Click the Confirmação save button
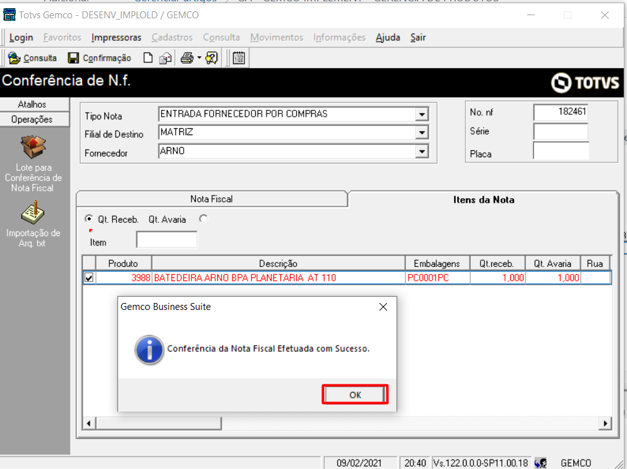The height and width of the screenshot is (469, 627). [x=99, y=58]
